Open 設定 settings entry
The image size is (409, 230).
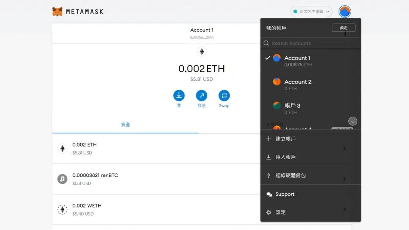click(310, 212)
